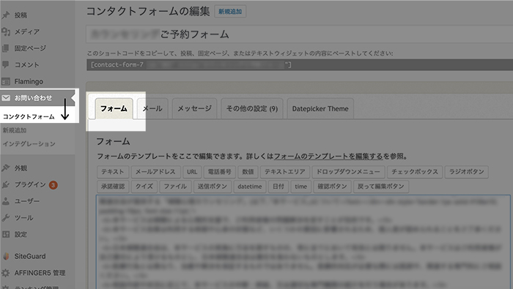Click the wrench icon beside ツール

pos(6,218)
